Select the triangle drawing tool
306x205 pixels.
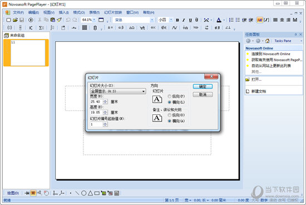tap(90, 193)
